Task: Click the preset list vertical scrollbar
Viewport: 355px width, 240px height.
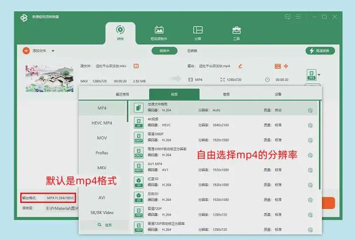Action: (319, 145)
